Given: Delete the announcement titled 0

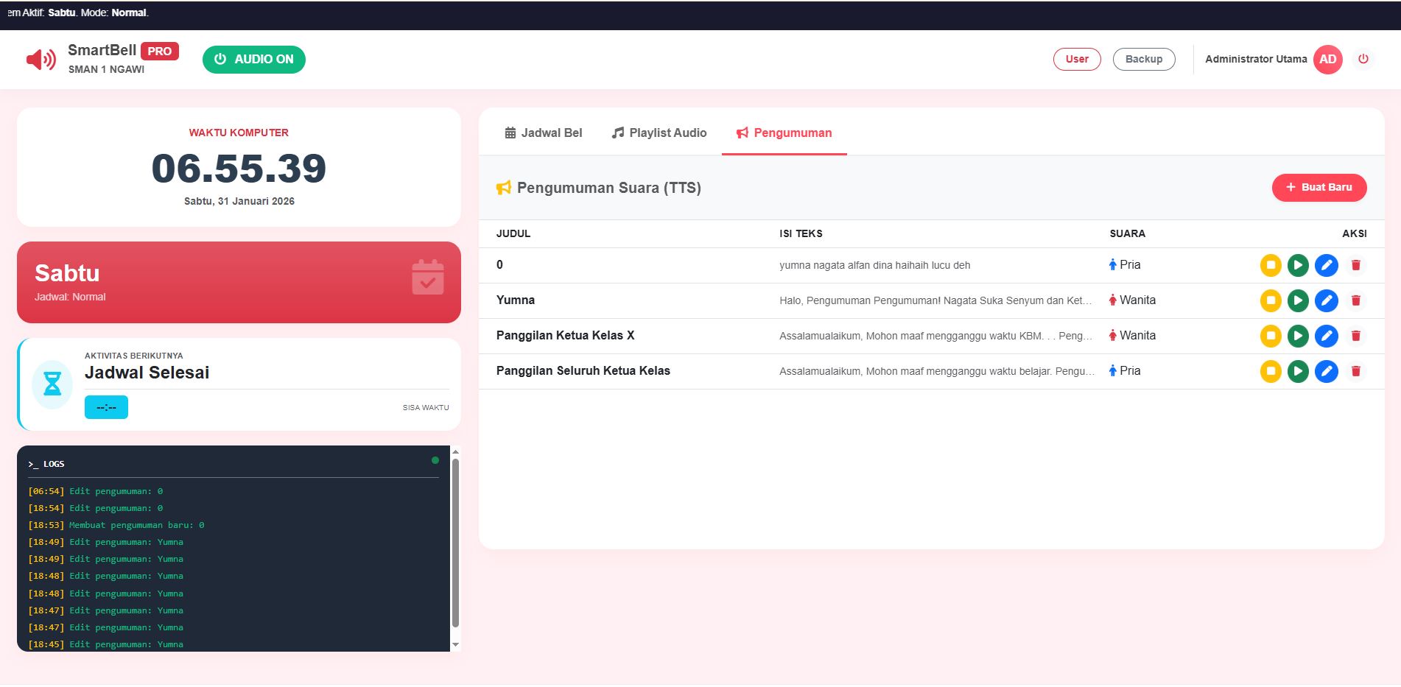Looking at the screenshot, I should pyautogui.click(x=1355, y=265).
